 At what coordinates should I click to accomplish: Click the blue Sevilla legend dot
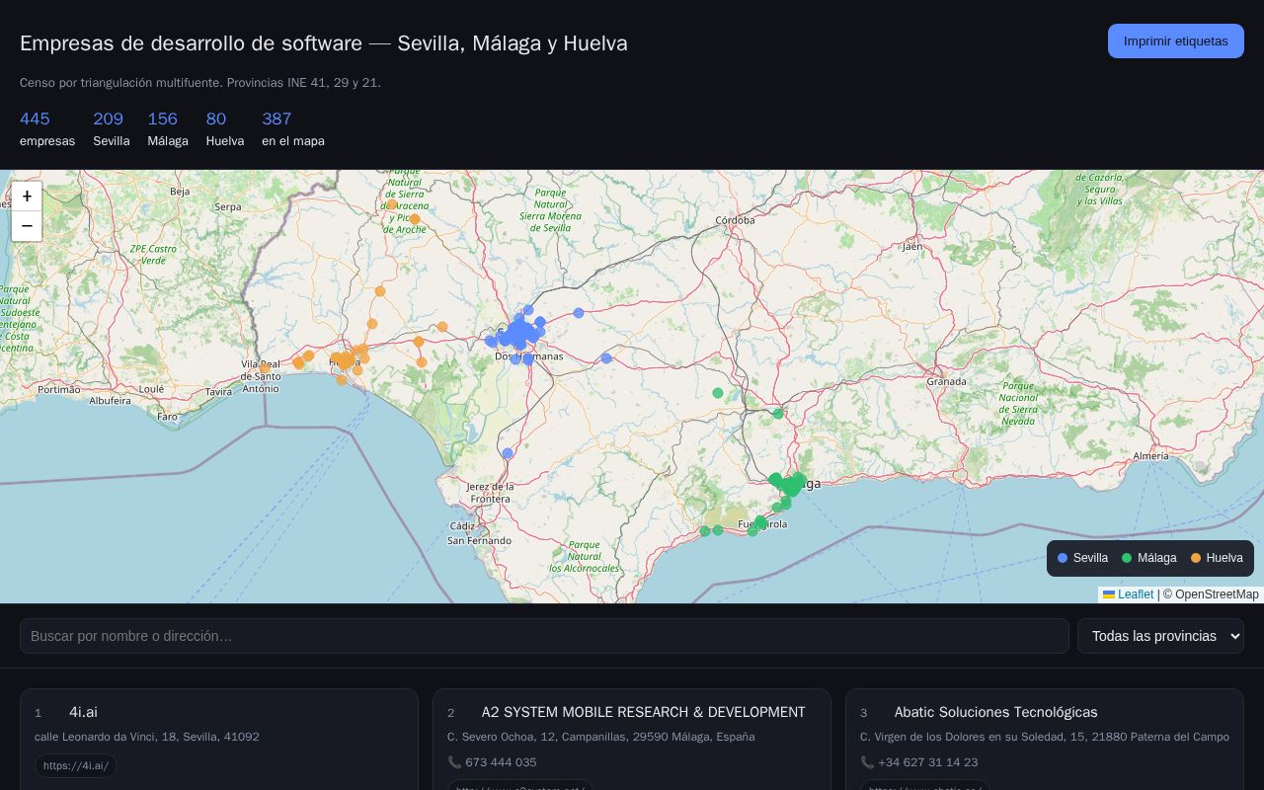point(1063,558)
